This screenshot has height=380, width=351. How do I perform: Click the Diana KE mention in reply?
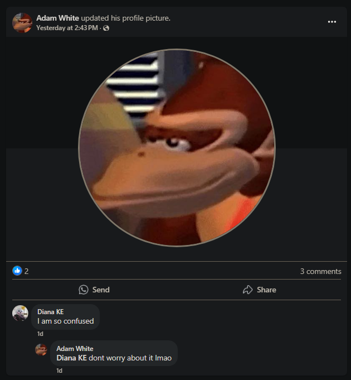(72, 358)
